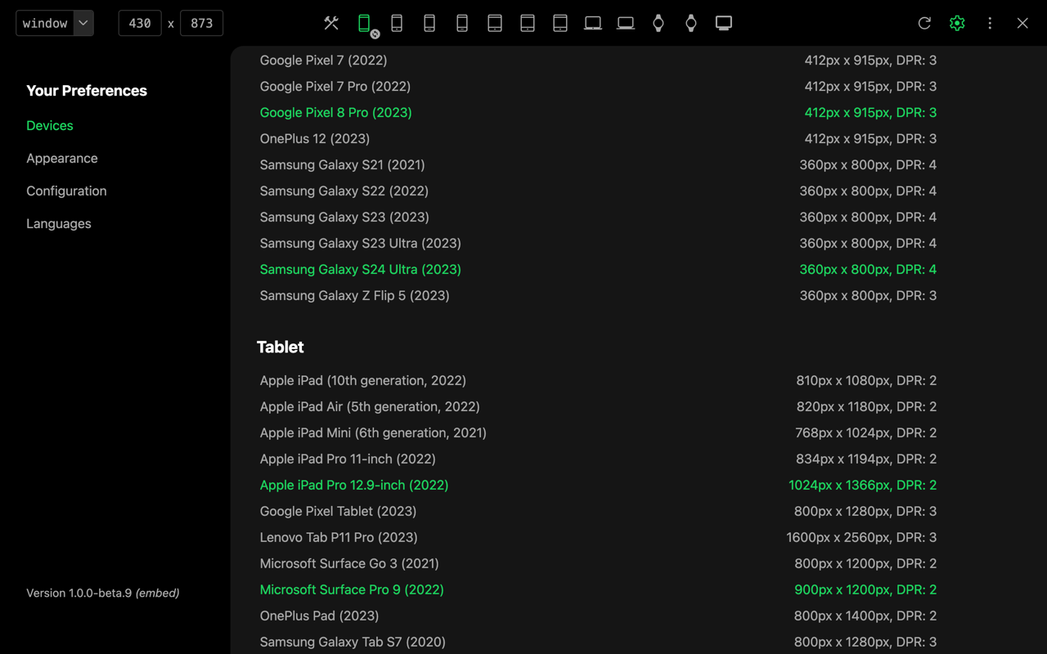The height and width of the screenshot is (654, 1047).
Task: Select the leftmost tablet device icon
Action: [495, 23]
